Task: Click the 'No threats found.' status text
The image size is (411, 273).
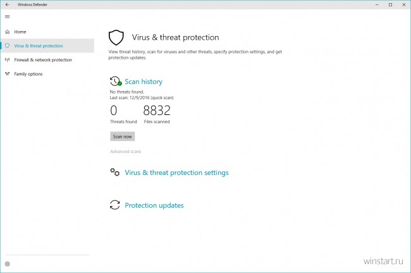Action: coord(127,92)
